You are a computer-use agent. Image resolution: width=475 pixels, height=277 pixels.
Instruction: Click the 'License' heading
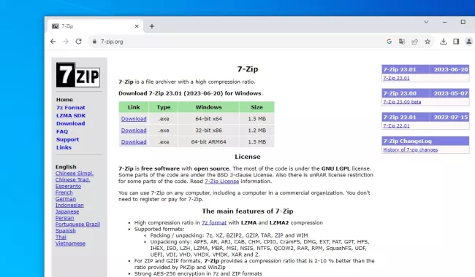[248, 157]
